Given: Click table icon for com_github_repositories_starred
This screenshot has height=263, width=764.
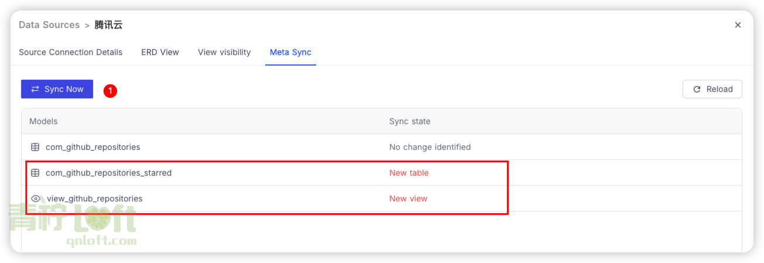Looking at the screenshot, I should point(35,173).
